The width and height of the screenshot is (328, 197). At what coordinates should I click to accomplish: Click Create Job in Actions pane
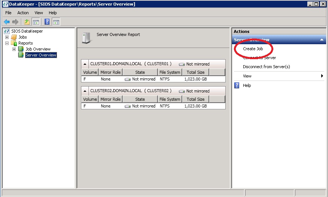tap(253, 49)
